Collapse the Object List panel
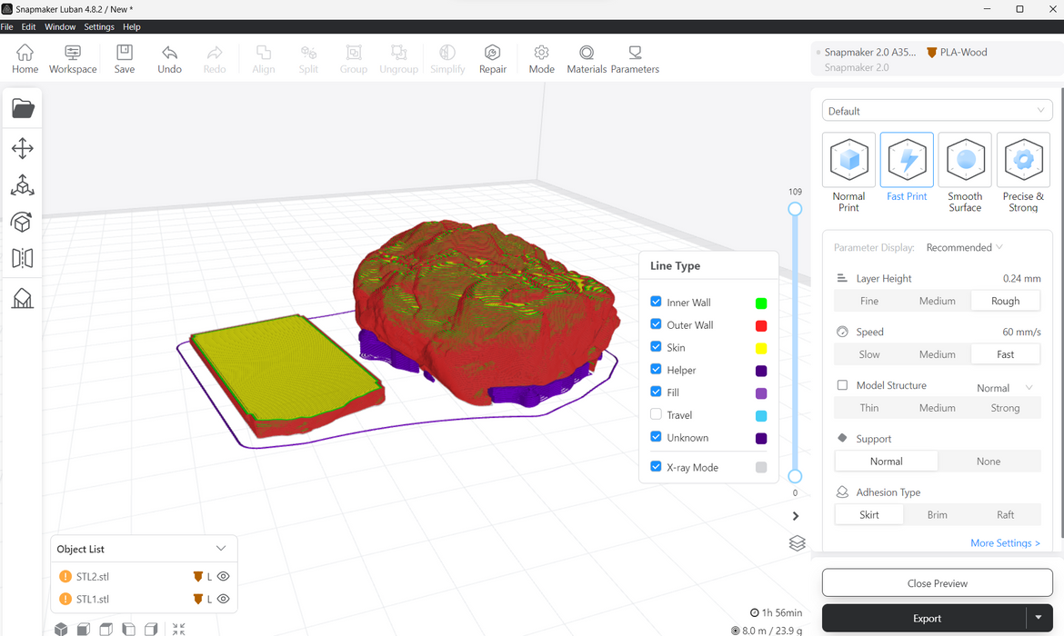The height and width of the screenshot is (636, 1064). (221, 549)
